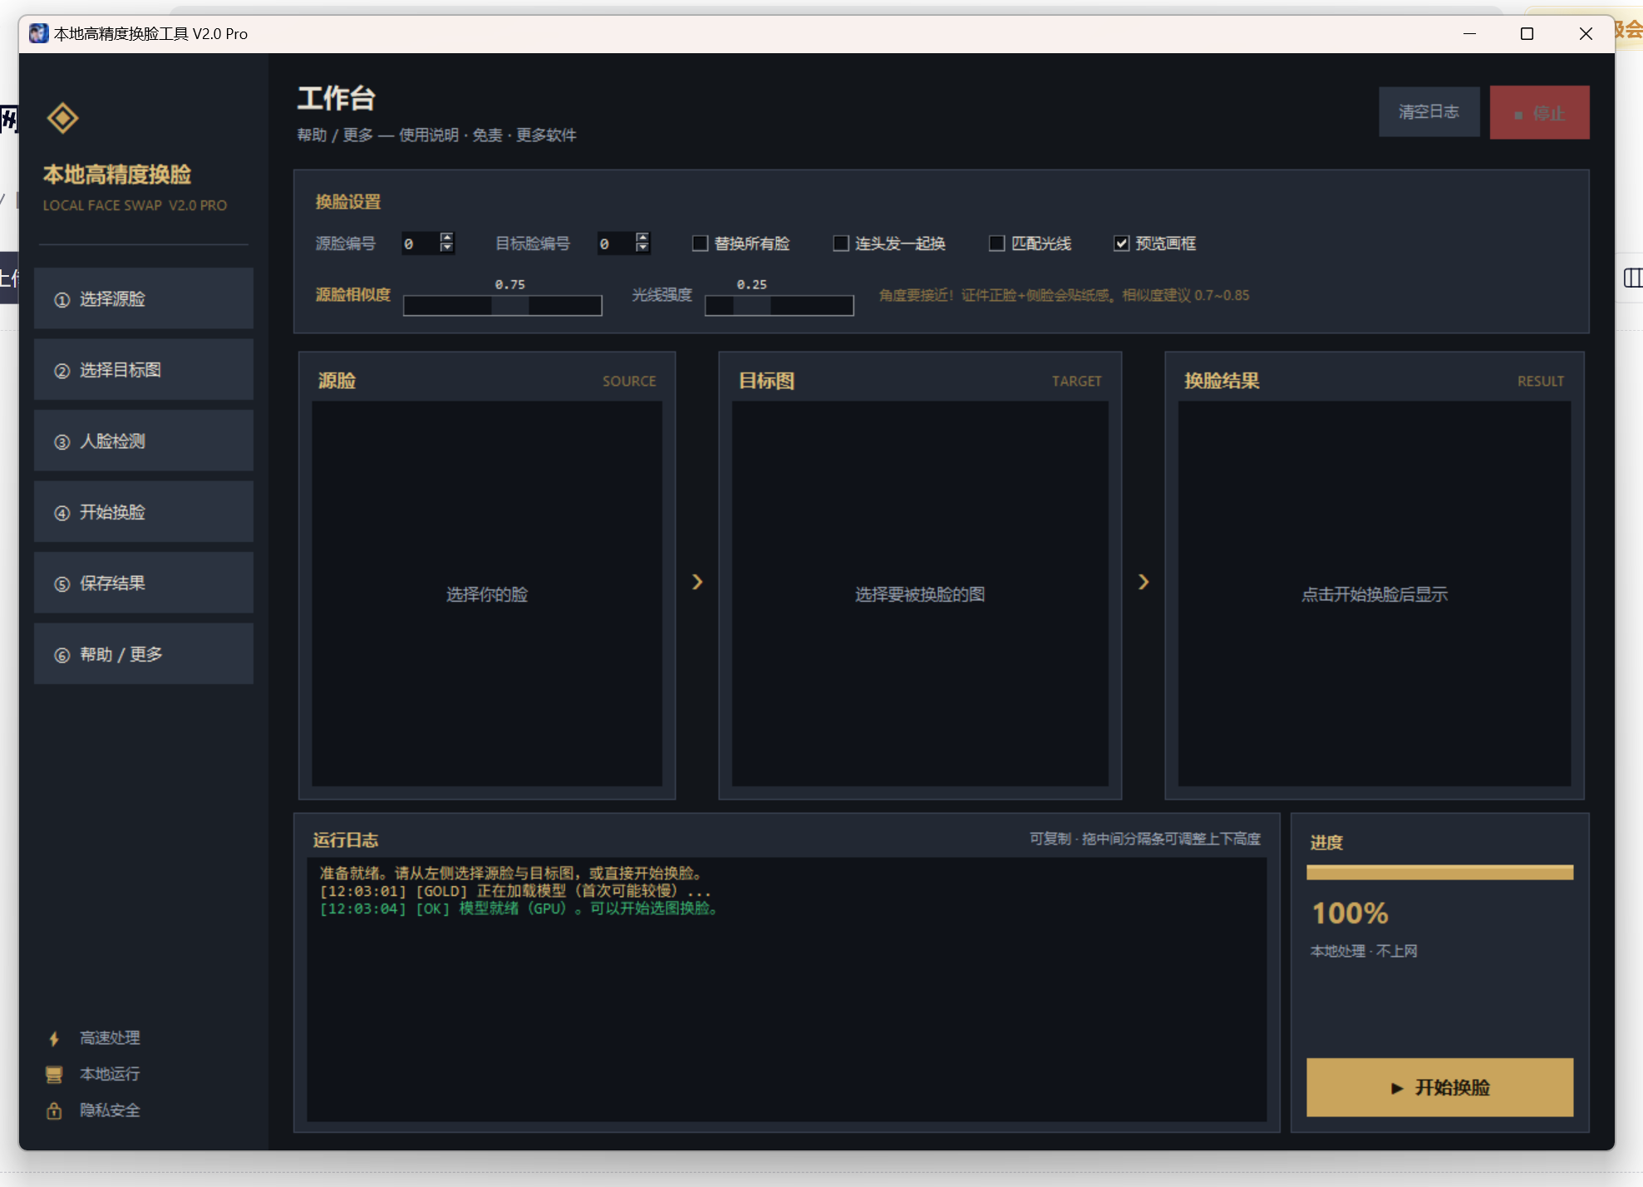Click the app icon in title bar
The image size is (1643, 1187).
[38, 33]
